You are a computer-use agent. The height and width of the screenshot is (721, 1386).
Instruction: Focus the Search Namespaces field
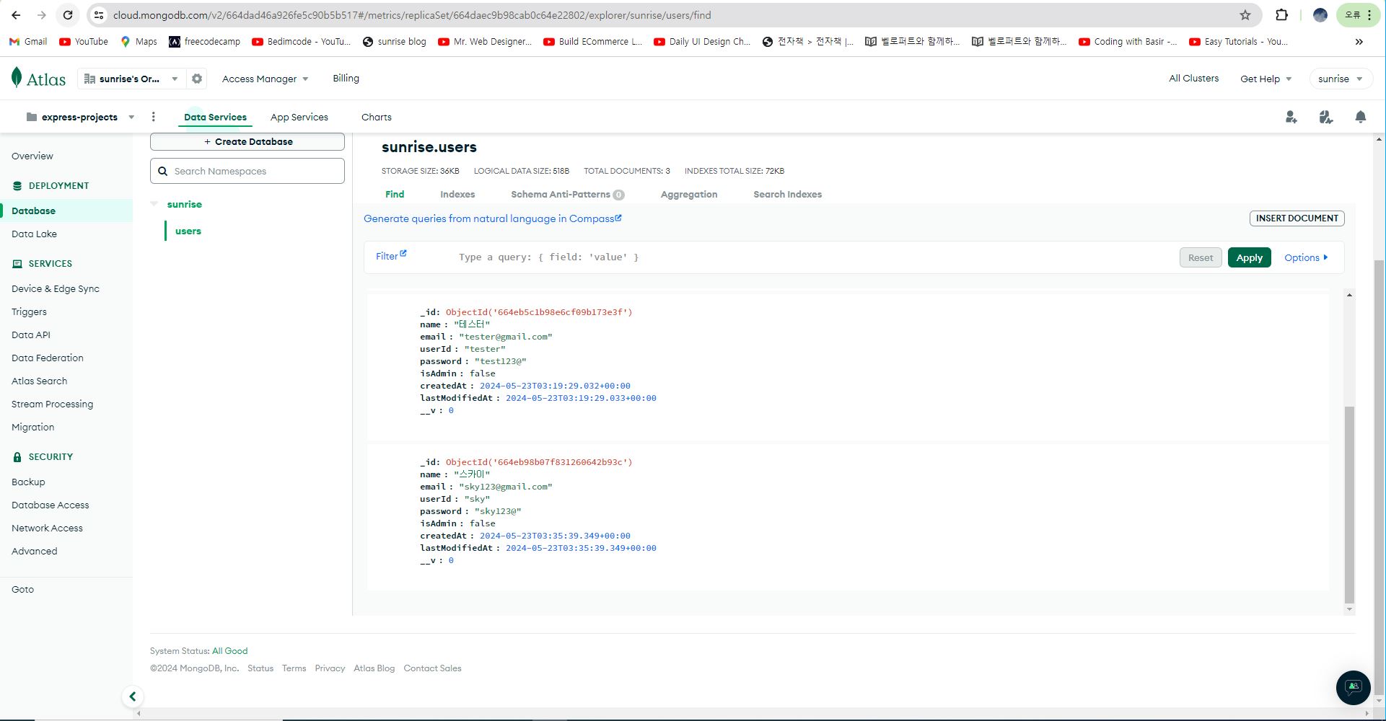pyautogui.click(x=247, y=171)
